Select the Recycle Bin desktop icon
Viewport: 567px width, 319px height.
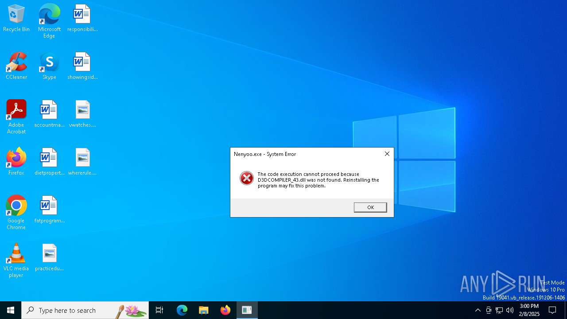[x=16, y=18]
